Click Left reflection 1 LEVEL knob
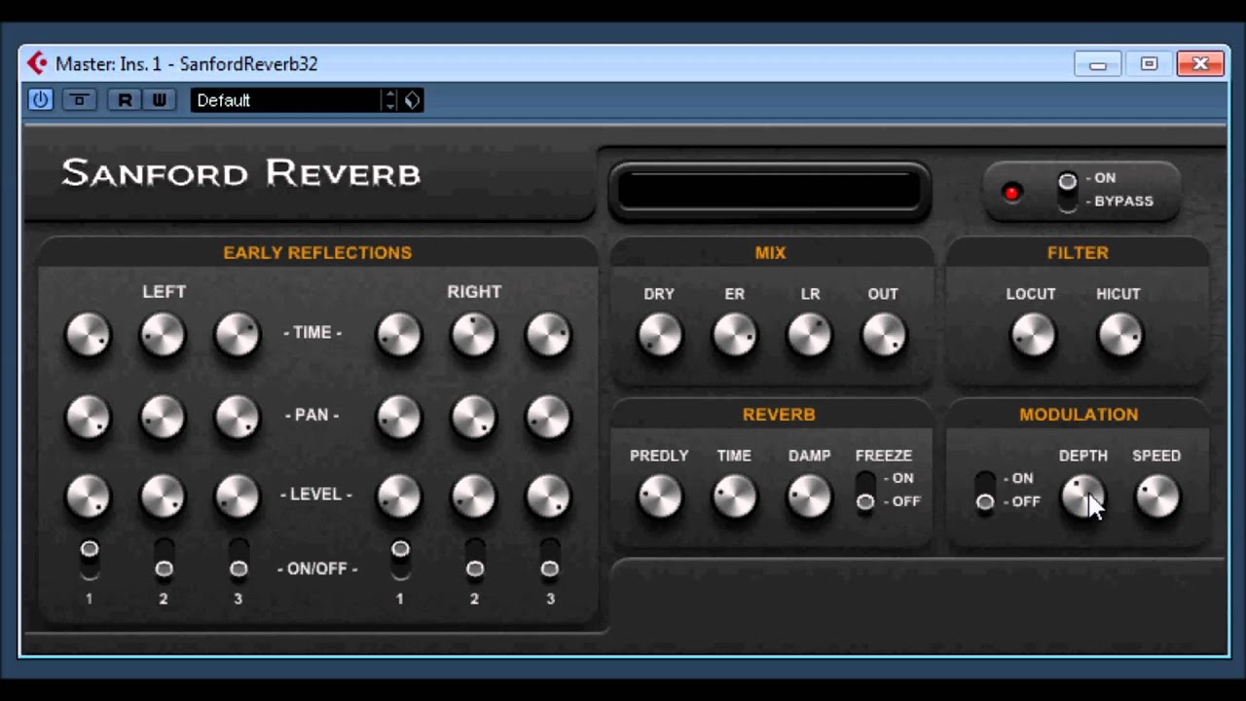The height and width of the screenshot is (701, 1246). click(88, 497)
